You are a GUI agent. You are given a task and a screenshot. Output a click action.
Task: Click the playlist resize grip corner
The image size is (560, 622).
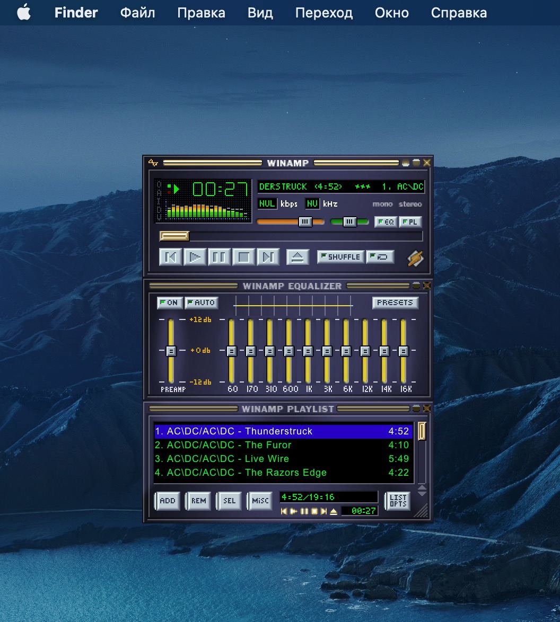click(422, 511)
